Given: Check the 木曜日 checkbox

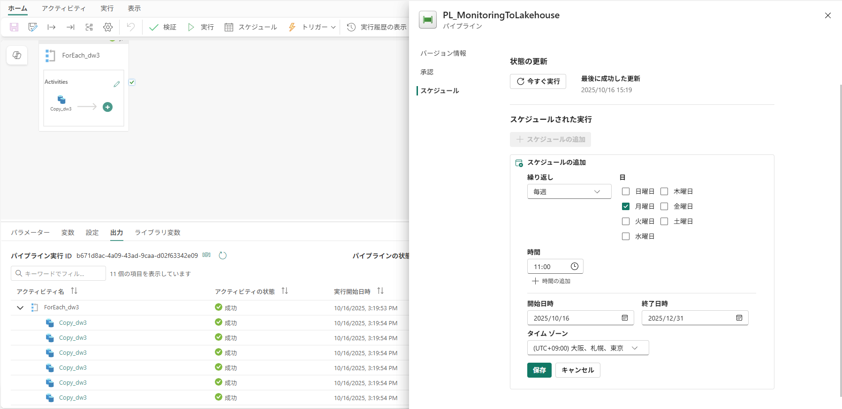Looking at the screenshot, I should coord(664,191).
